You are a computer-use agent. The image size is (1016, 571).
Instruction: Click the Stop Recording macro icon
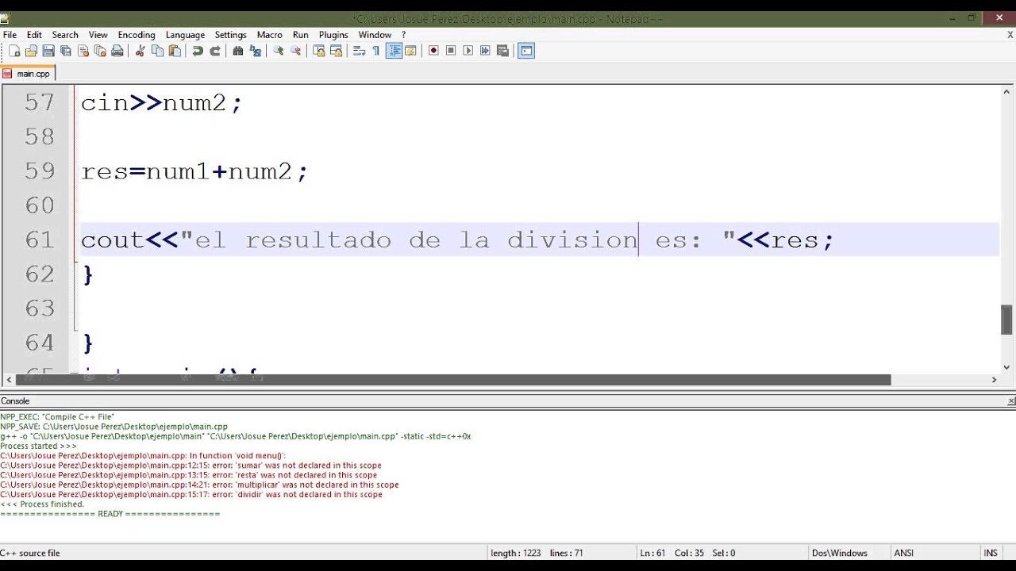click(451, 51)
